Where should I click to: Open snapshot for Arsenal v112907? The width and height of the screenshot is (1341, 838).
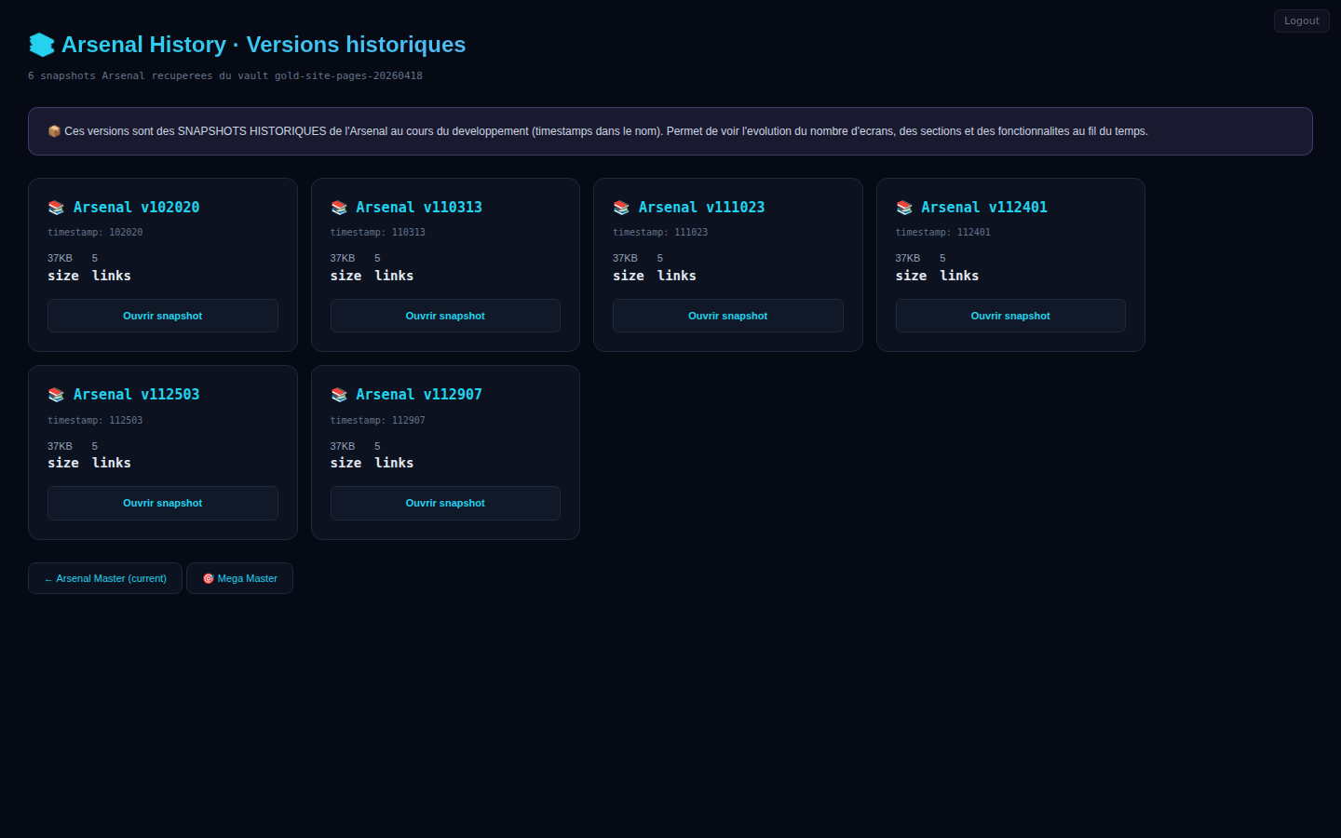coord(445,503)
